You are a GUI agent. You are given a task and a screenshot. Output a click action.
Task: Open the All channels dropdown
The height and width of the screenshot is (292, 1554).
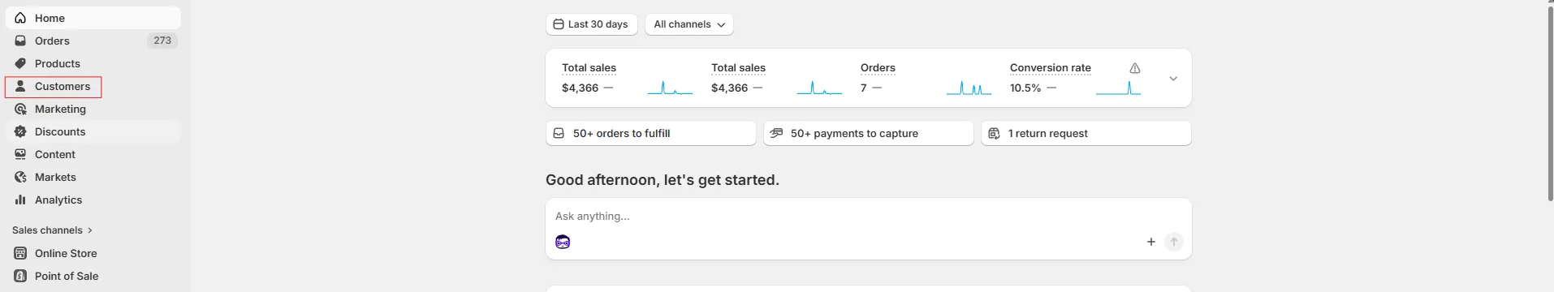coord(689,24)
